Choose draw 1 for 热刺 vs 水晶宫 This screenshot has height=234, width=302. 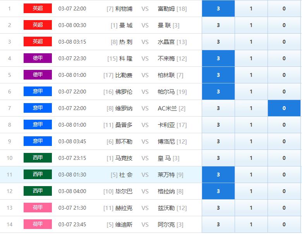(251, 42)
